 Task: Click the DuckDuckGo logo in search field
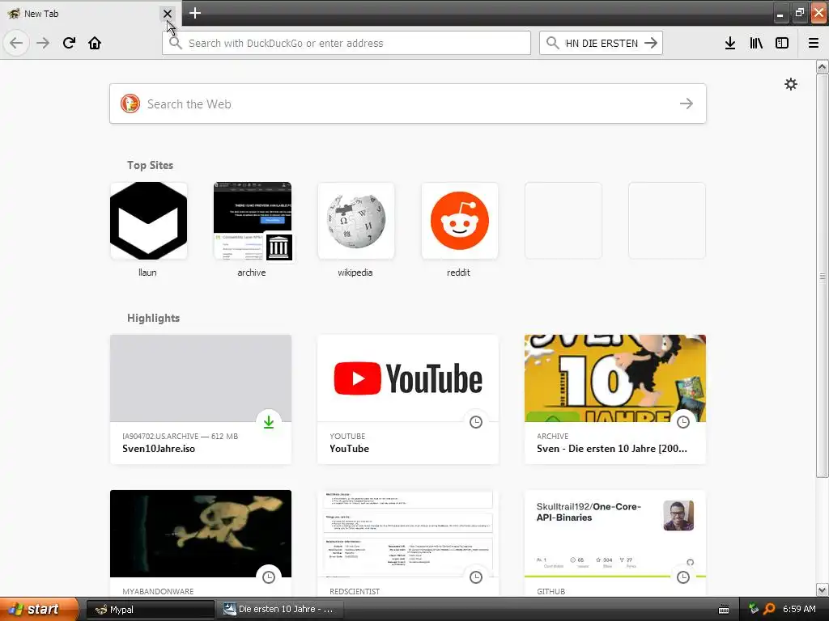coord(130,103)
